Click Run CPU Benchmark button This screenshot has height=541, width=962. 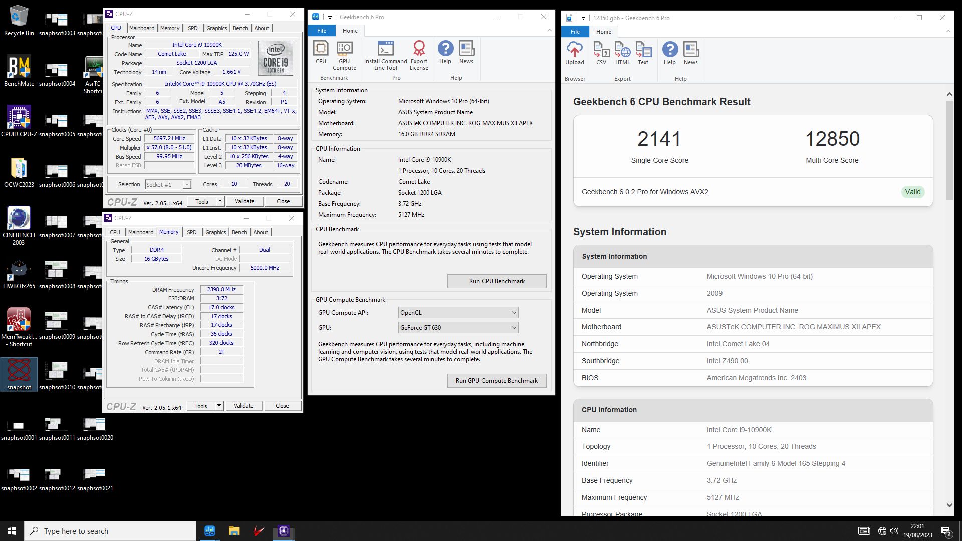pyautogui.click(x=497, y=281)
